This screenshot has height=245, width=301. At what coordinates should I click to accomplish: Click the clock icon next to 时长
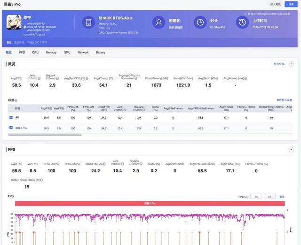point(200,22)
